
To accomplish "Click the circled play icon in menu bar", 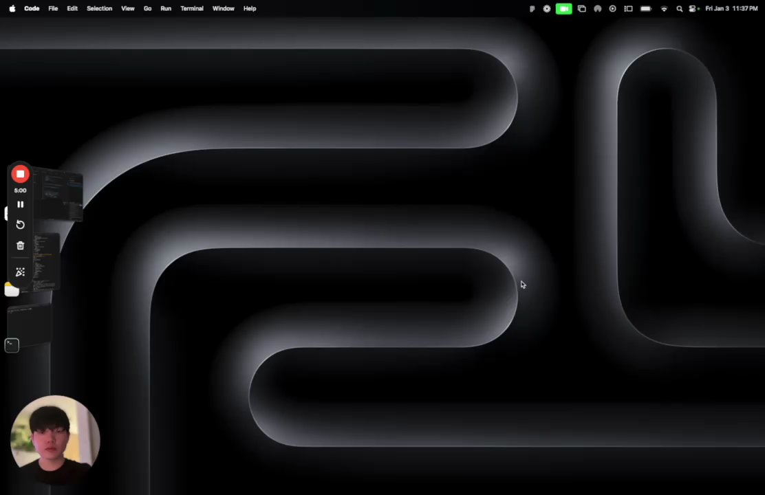I will point(613,9).
